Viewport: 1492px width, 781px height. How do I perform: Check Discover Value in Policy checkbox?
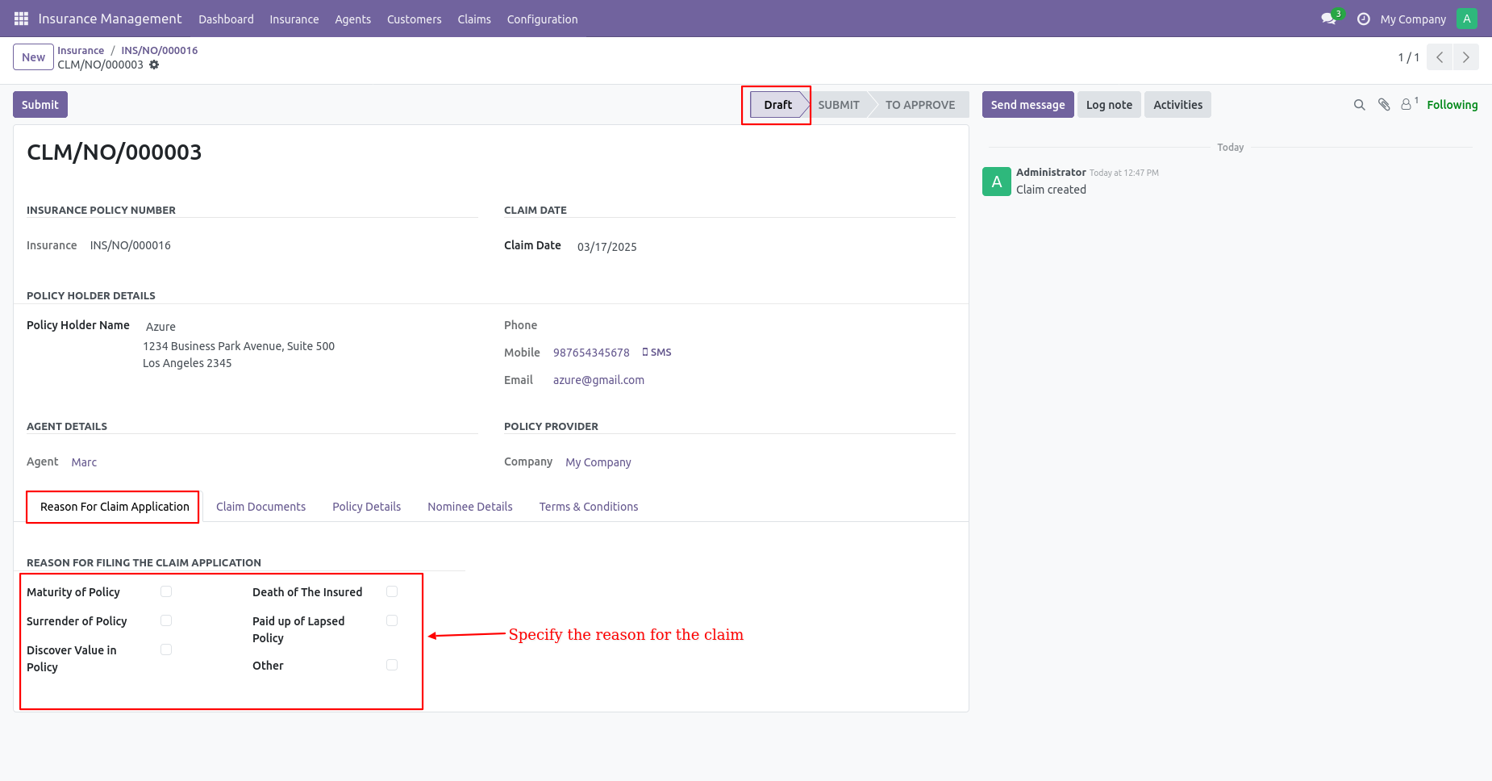pyautogui.click(x=166, y=649)
